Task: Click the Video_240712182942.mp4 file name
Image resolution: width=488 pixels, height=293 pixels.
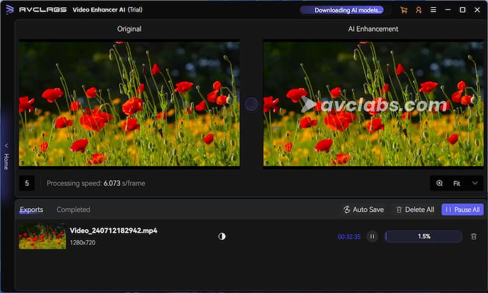Action: 113,231
